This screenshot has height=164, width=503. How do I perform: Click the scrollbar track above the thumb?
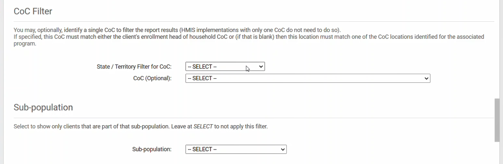coord(497,49)
